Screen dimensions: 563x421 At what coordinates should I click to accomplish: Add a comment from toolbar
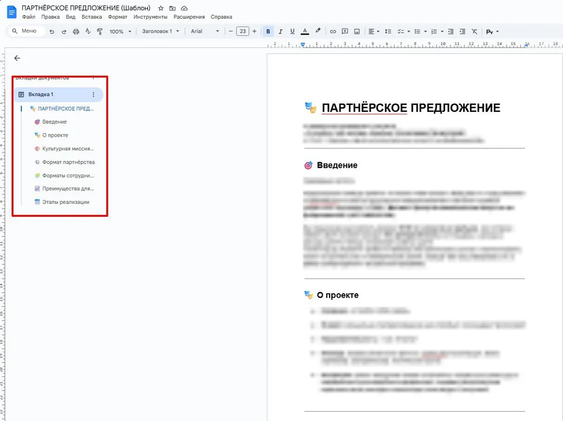pos(345,32)
